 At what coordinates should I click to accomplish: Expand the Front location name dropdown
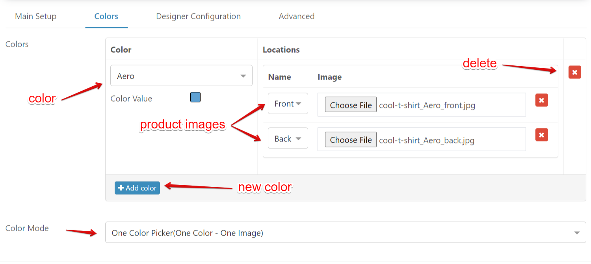[x=288, y=104]
